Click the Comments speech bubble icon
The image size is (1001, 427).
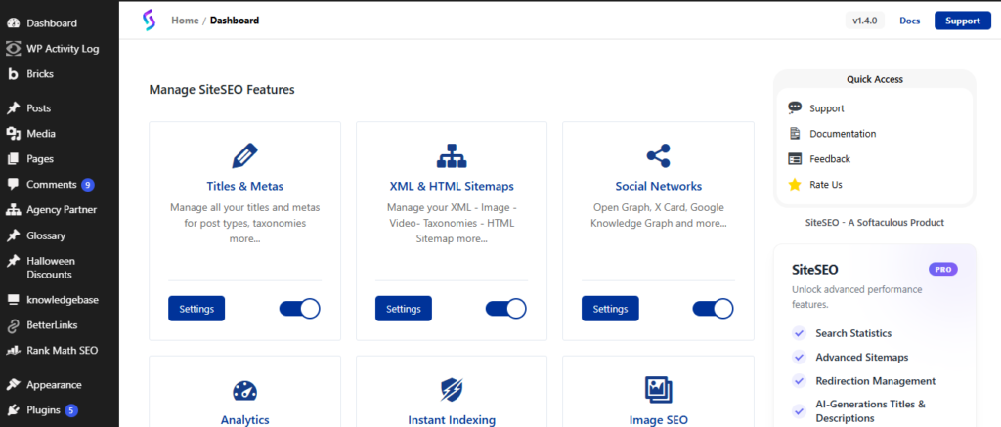click(13, 185)
